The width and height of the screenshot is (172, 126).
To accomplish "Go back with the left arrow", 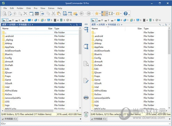I will click(81, 13).
